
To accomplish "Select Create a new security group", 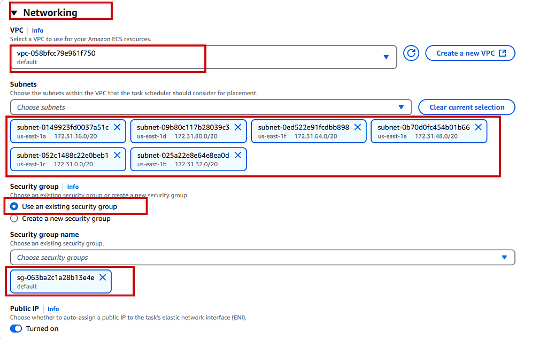I will point(14,219).
